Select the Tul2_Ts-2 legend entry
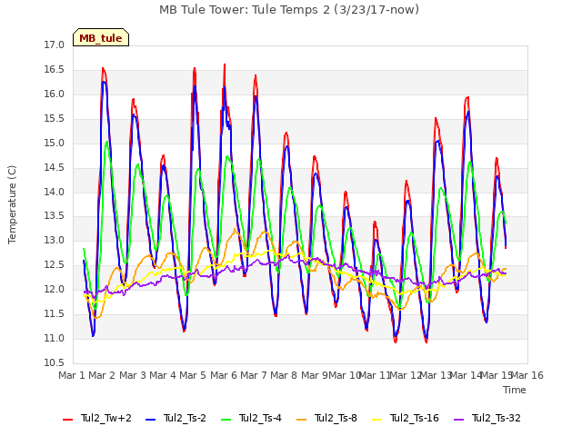The image size is (582, 436). [x=176, y=418]
